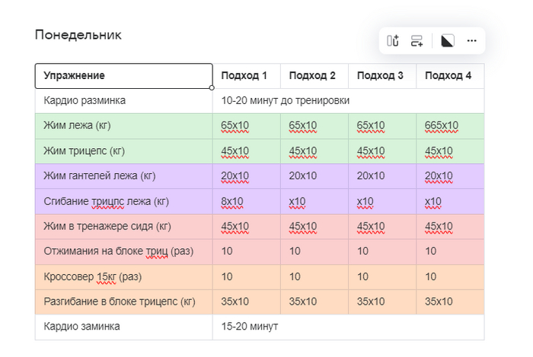This screenshot has width=533, height=357.
Task: Click the Понедельник heading text
Action: (x=78, y=35)
